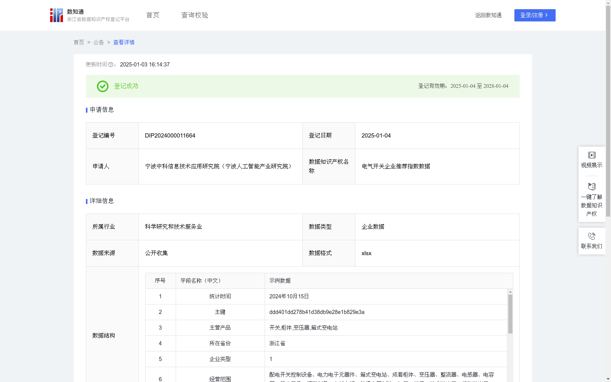Click the 返回数知通 link
The image size is (611, 382).
[x=488, y=15]
